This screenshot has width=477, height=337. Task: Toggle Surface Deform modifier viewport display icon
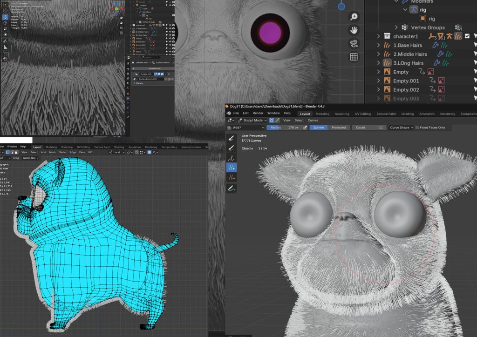point(159,74)
